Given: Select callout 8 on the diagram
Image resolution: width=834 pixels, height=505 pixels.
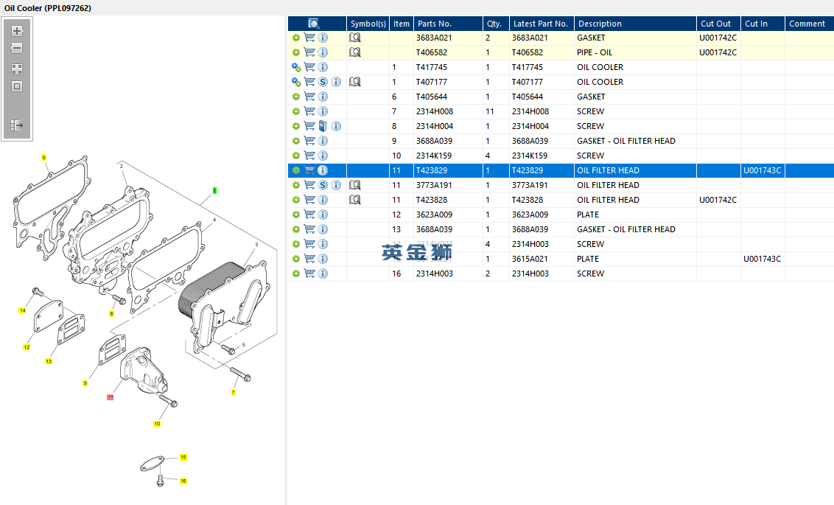Looking at the screenshot, I should click(112, 314).
